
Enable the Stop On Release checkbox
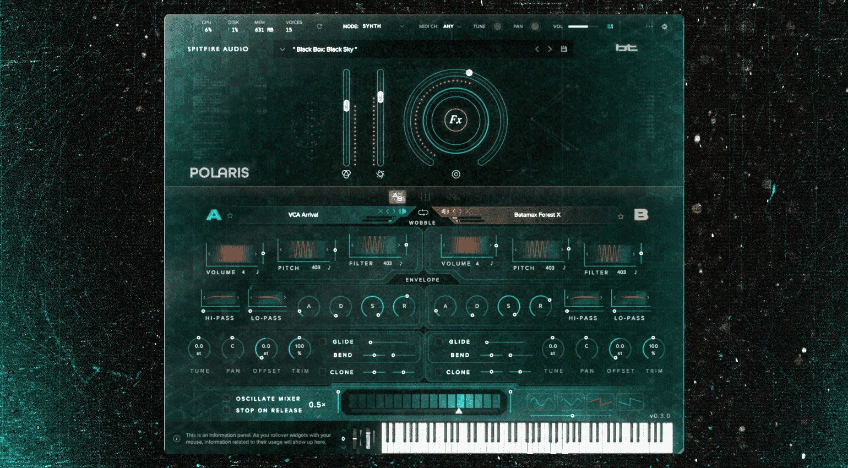(x=226, y=410)
